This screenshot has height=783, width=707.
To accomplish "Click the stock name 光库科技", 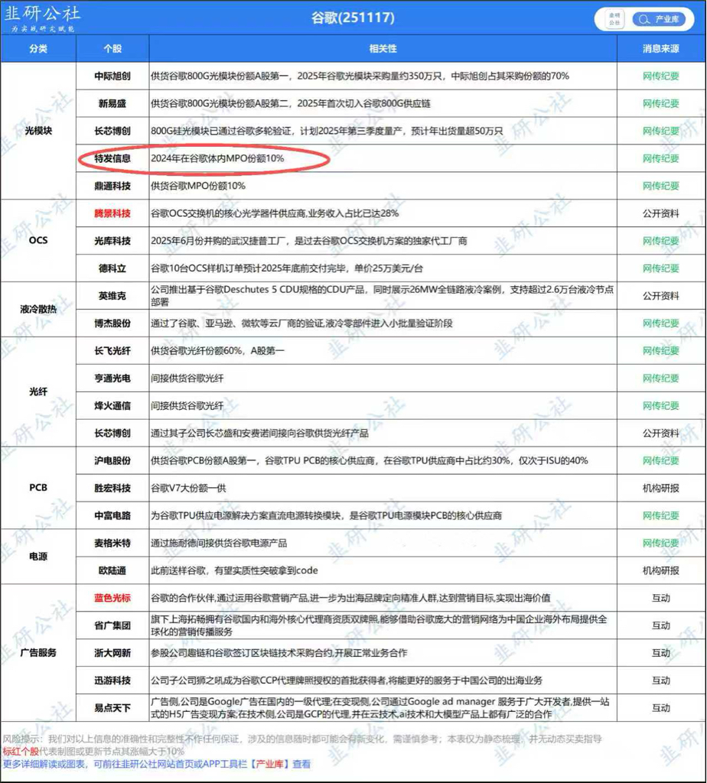I will tap(112, 241).
